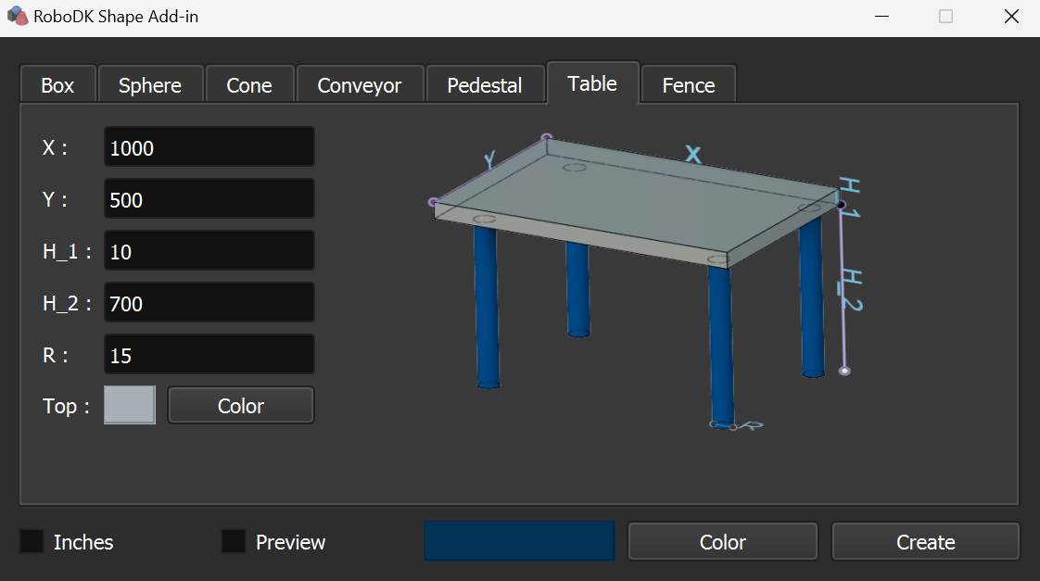Click the X dimension input field
This screenshot has height=581, width=1040.
209,148
